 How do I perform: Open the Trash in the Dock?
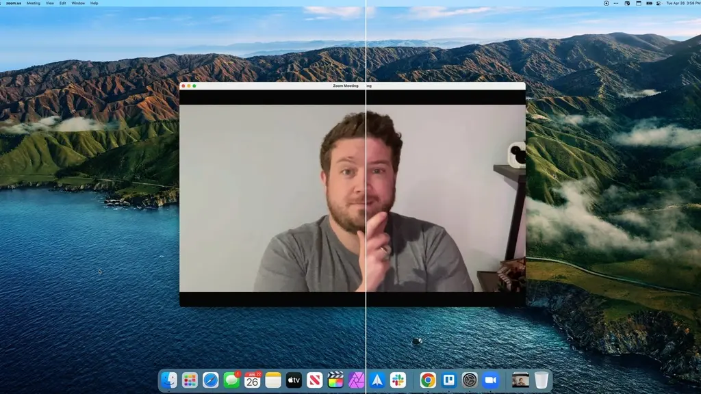tap(541, 380)
